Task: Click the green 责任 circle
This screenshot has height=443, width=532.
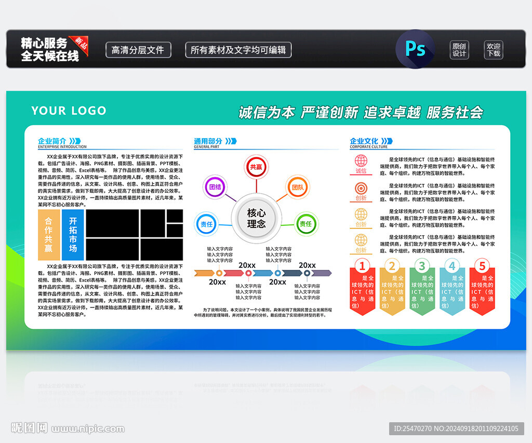Action: [305, 223]
